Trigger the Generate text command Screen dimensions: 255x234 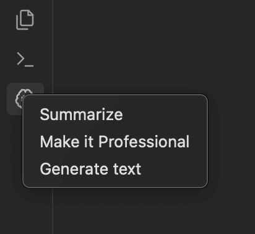point(90,169)
